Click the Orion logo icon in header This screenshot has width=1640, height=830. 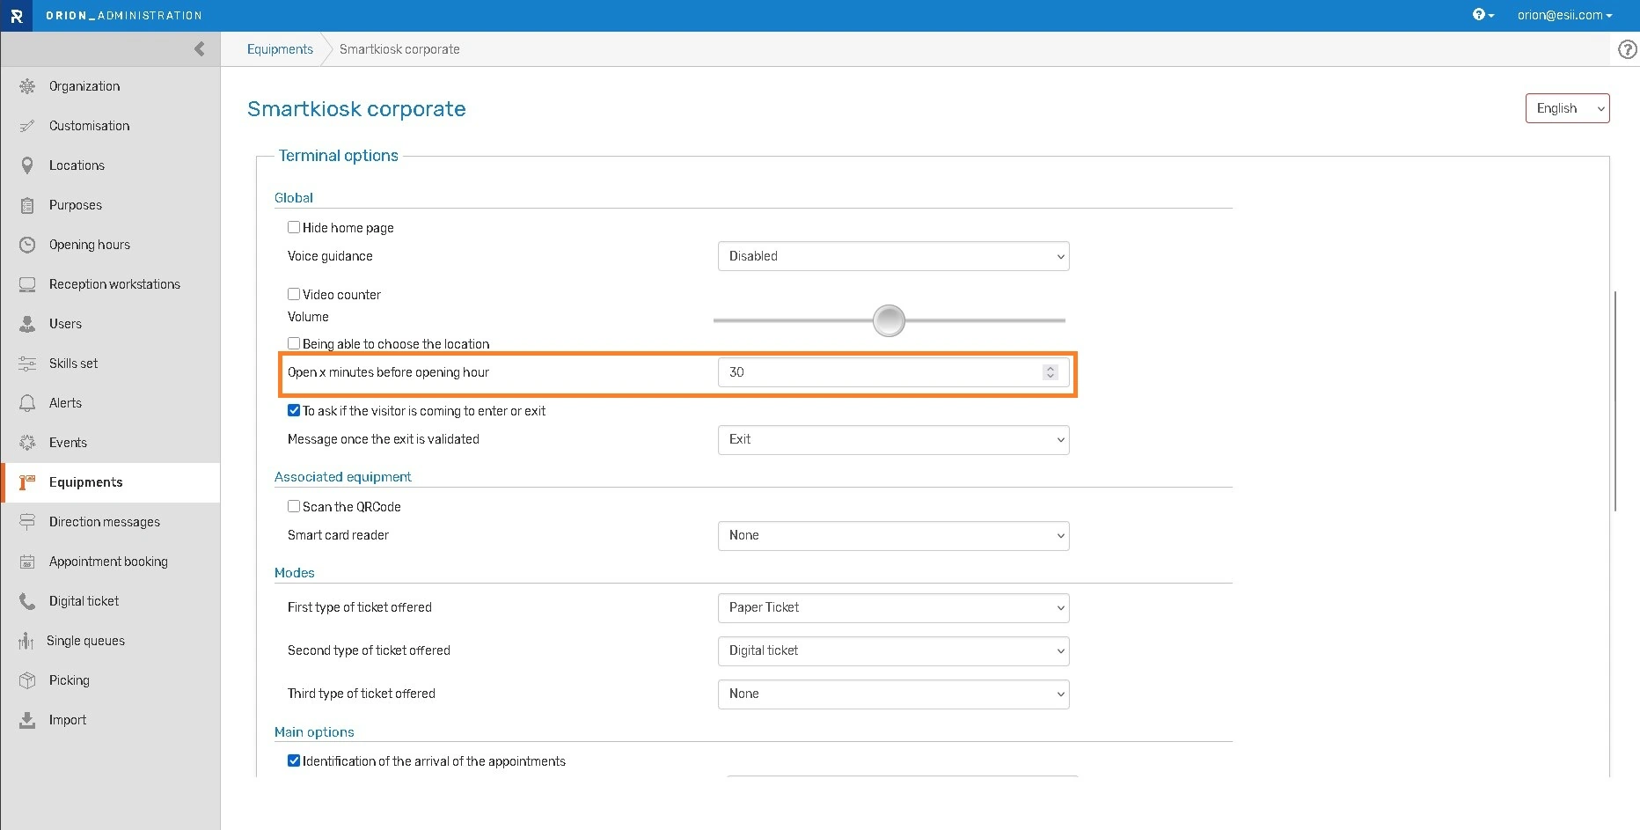pyautogui.click(x=16, y=16)
